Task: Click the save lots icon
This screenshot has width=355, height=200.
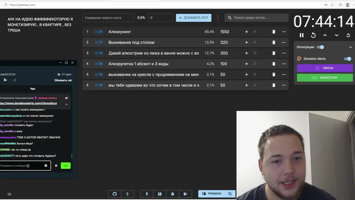Action: point(160,194)
